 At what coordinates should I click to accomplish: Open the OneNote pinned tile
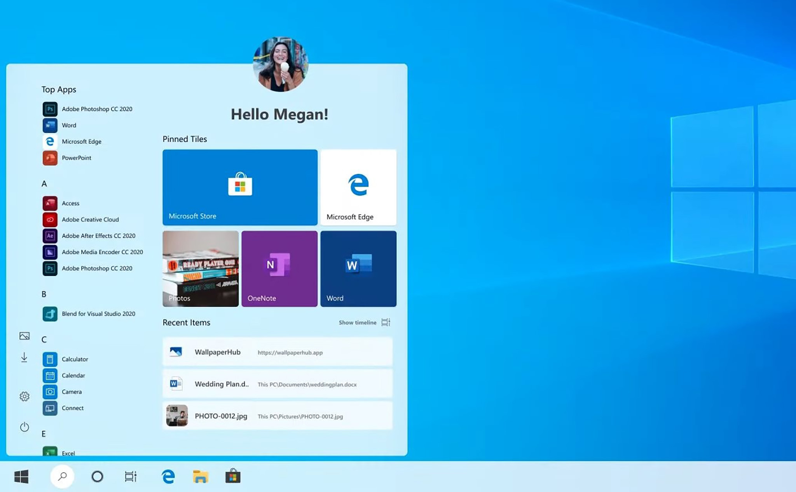click(279, 269)
